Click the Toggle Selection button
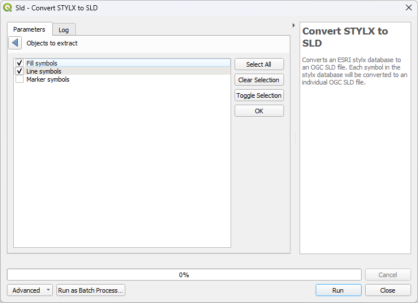 tap(259, 95)
